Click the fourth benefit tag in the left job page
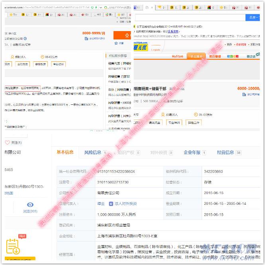This screenshot has width=265, height=265. 58,64
